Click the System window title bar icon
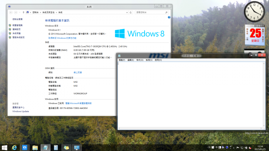This screenshot has width=269, height=151. tap(9, 7)
